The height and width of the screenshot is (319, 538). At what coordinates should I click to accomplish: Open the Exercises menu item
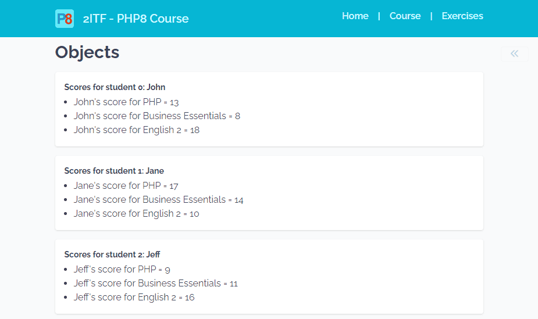tap(462, 16)
